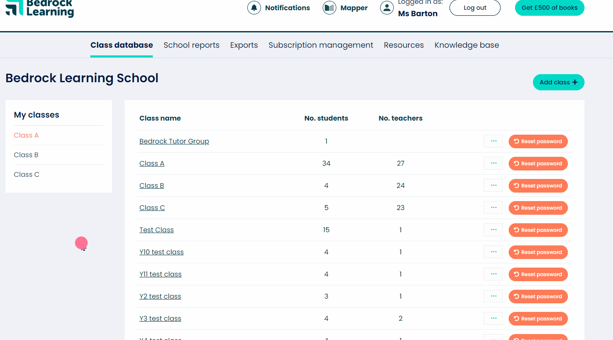Click student count 3 for Y2 test class
The image size is (613, 340).
[327, 297]
